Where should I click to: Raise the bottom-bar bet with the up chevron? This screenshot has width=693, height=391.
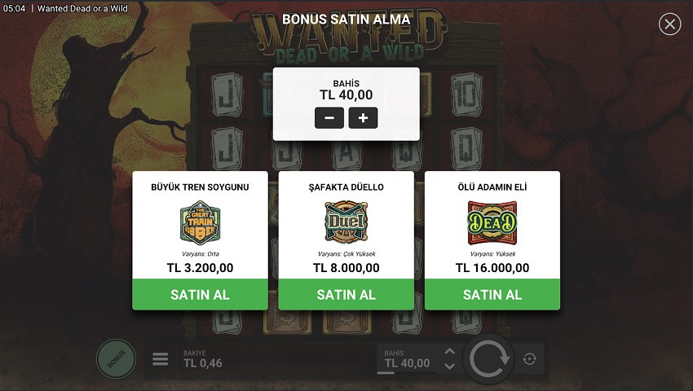click(449, 352)
